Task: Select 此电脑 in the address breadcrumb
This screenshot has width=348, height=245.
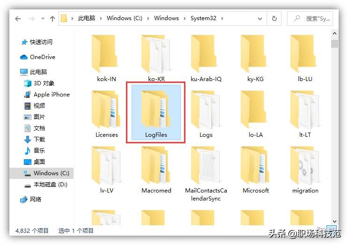Action: coord(87,18)
